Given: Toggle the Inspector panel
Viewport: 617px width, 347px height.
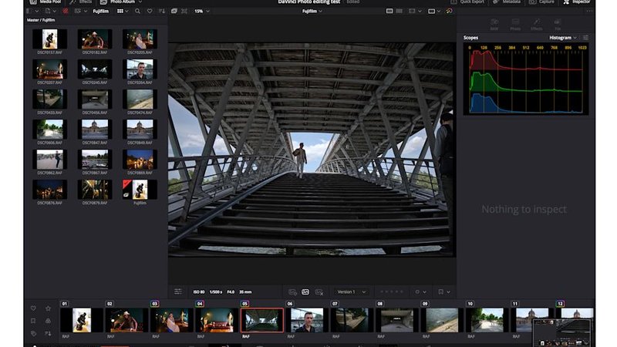Looking at the screenshot, I should pyautogui.click(x=576, y=2).
